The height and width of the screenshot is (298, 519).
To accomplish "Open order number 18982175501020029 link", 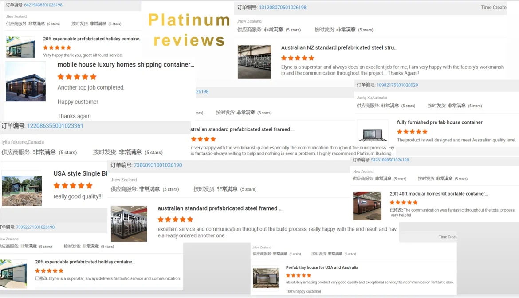I will coord(397,85).
